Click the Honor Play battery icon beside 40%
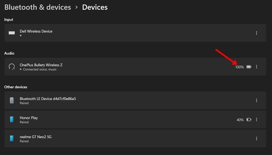This screenshot has width=272, height=155. click(x=249, y=120)
